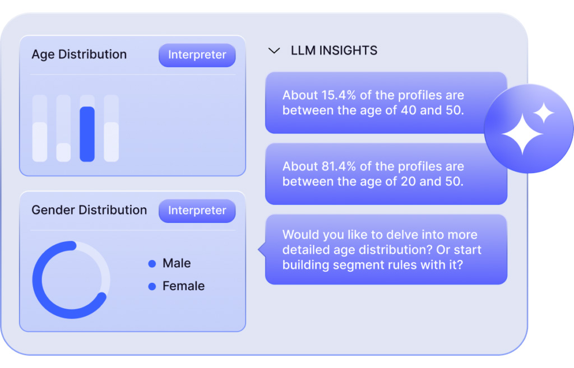Viewport: 574px width, 368px height.
Task: Select the highlighted blue age bar
Action: (87, 134)
